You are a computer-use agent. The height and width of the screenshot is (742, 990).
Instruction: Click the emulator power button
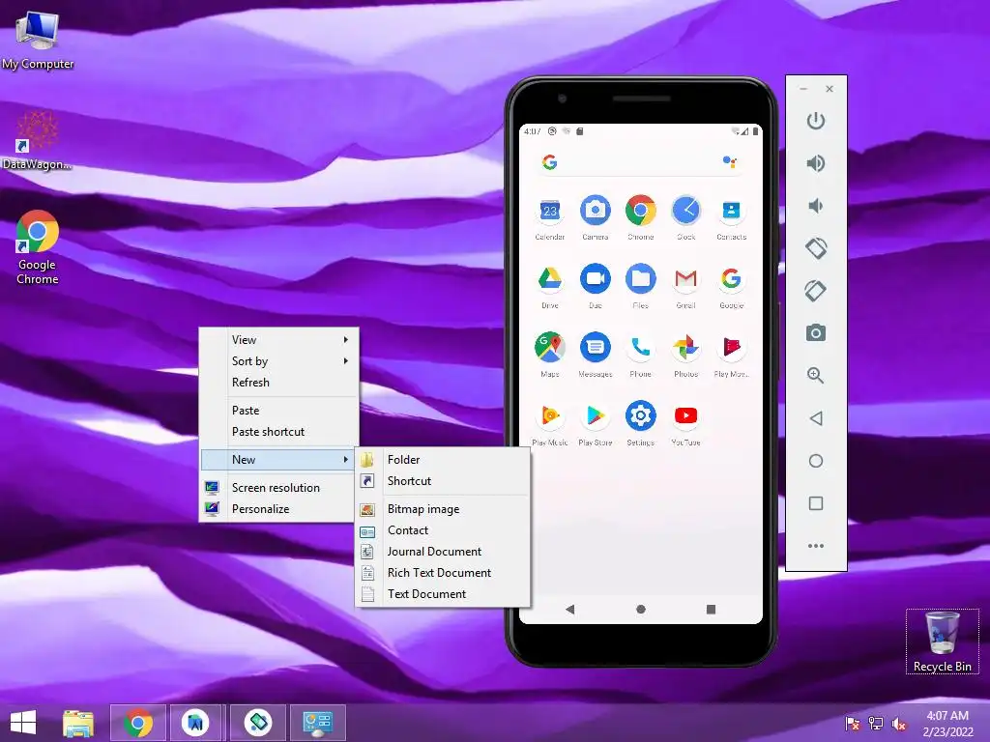[816, 121]
